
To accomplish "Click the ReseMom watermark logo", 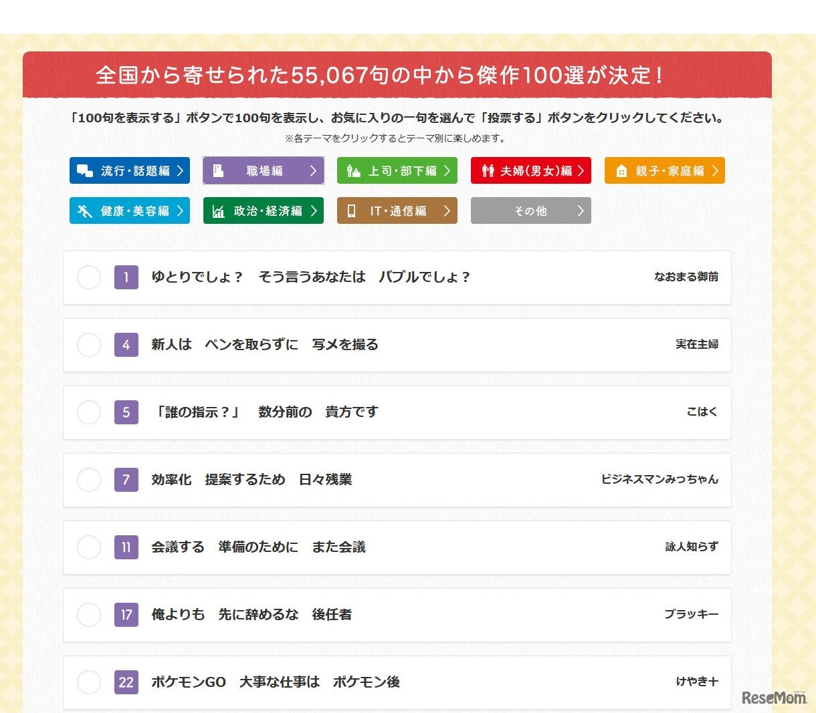I will [774, 698].
